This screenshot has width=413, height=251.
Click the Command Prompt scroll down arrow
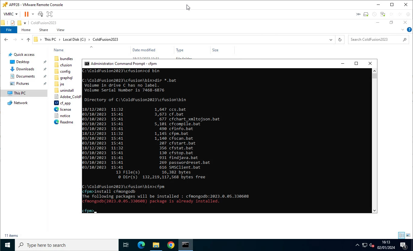tap(374, 211)
